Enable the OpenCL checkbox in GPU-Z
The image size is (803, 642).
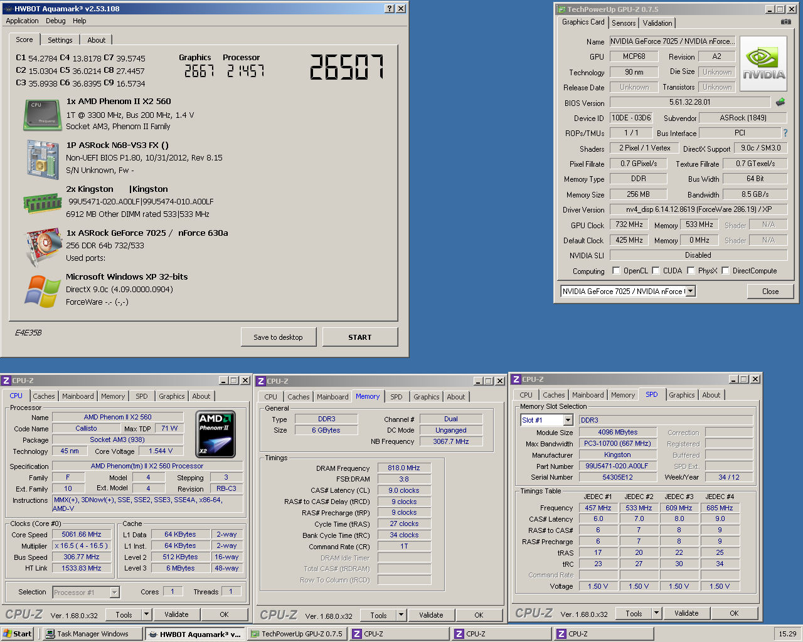point(616,271)
